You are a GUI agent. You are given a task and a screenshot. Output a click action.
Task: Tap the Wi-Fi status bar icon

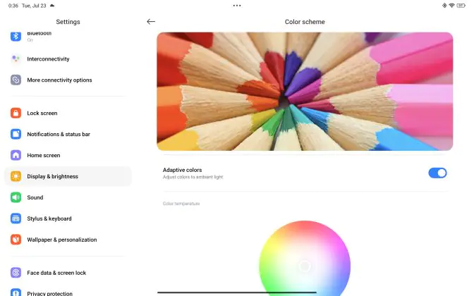[x=451, y=6]
